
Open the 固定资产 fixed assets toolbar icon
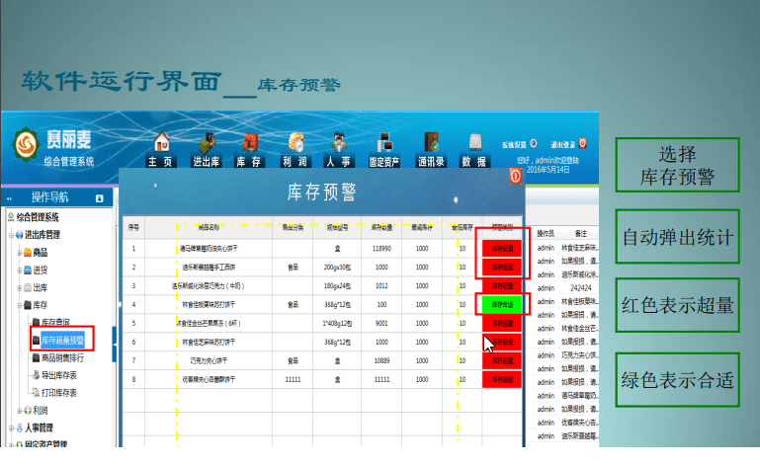pyautogui.click(x=384, y=150)
